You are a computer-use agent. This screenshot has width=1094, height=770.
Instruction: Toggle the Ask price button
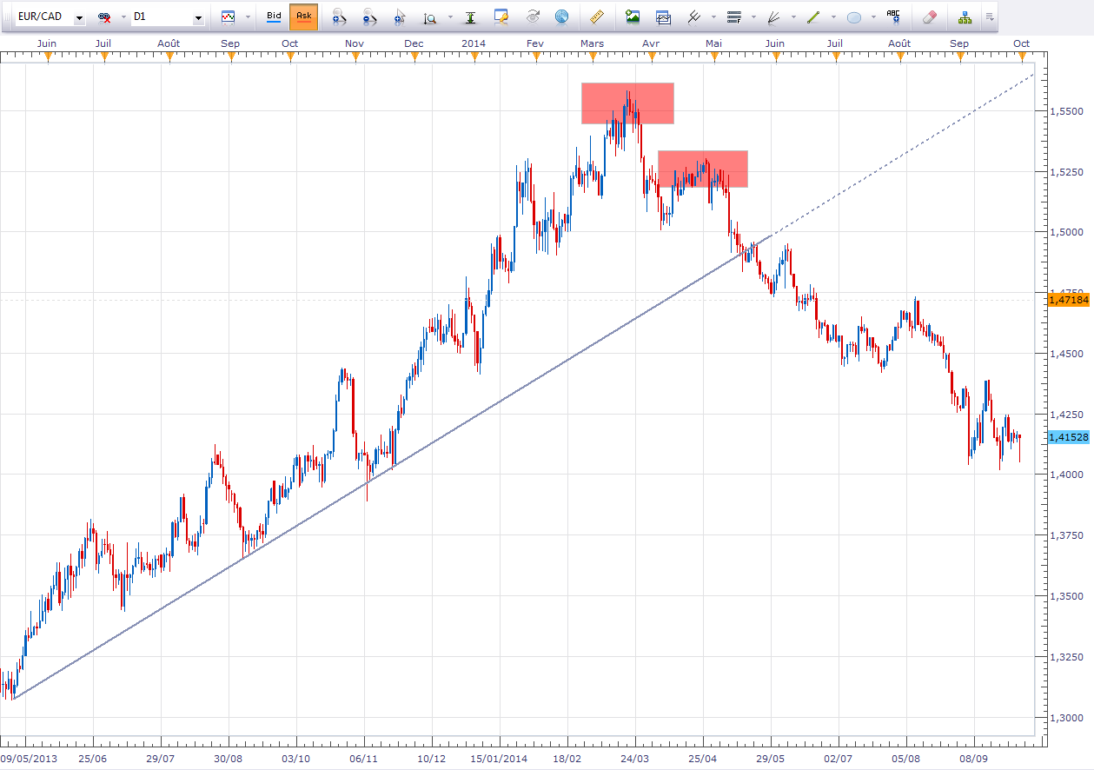click(x=303, y=17)
